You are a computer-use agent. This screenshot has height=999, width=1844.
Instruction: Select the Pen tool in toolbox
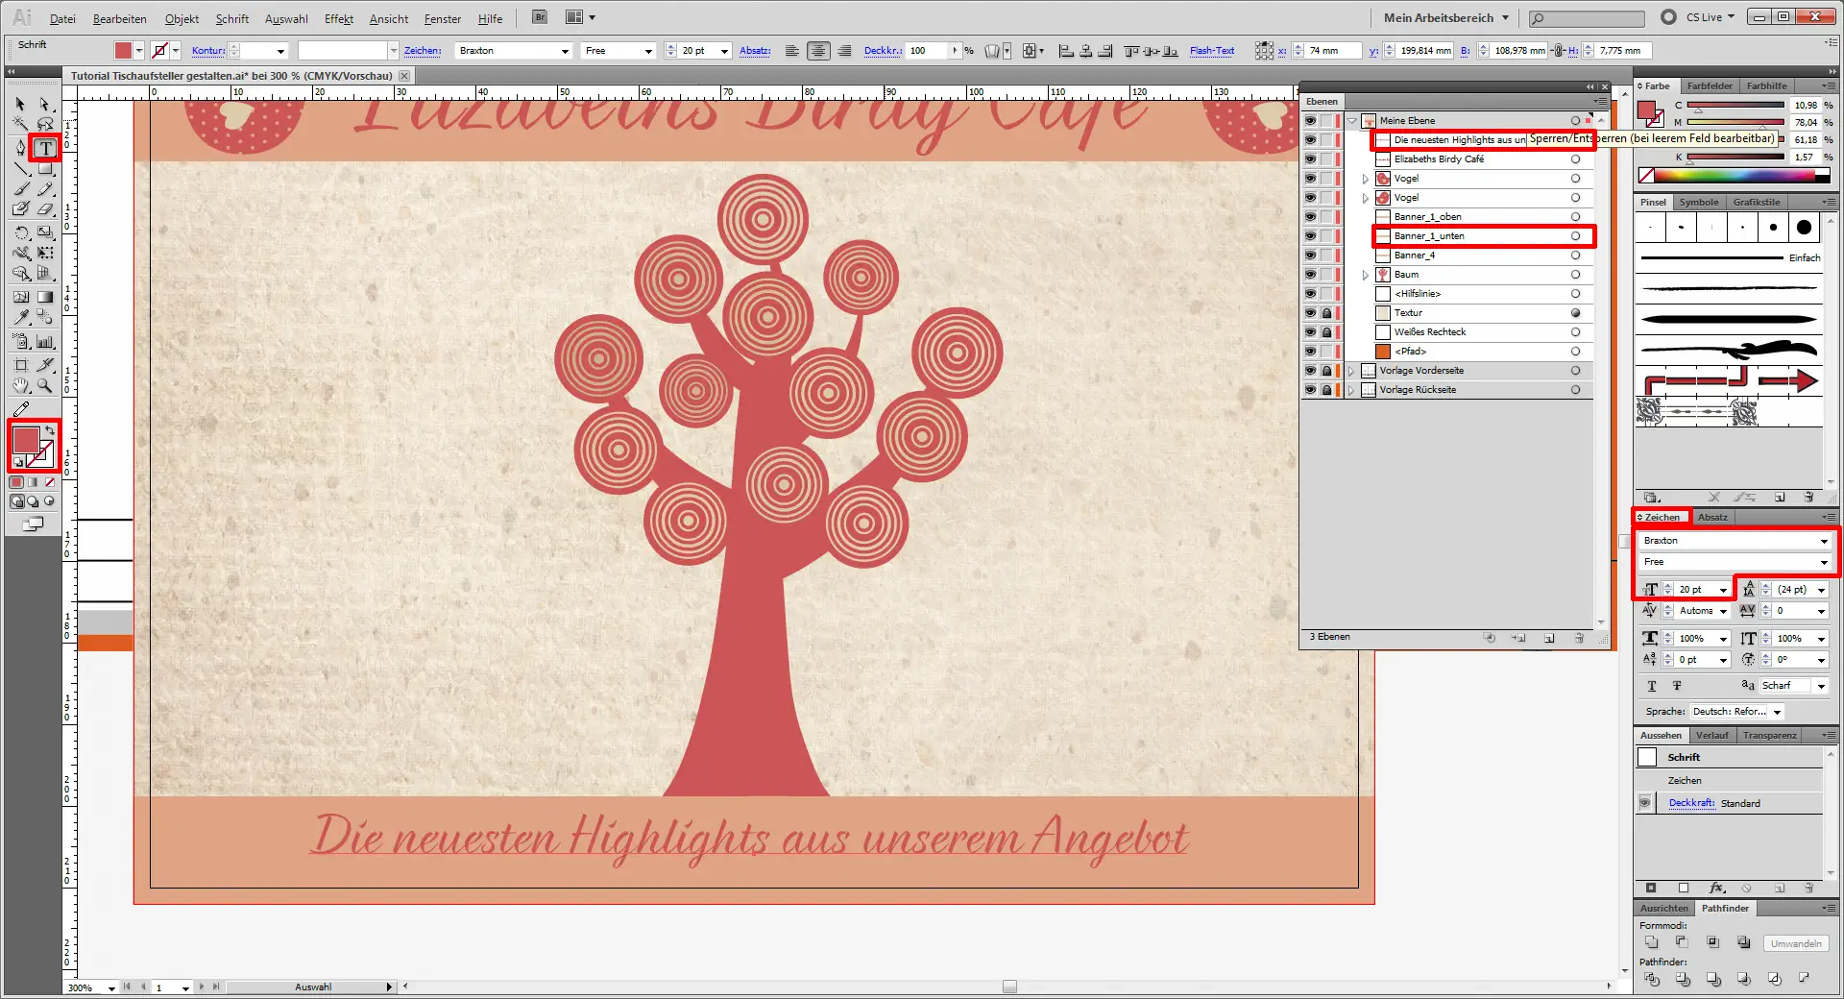pyautogui.click(x=20, y=148)
